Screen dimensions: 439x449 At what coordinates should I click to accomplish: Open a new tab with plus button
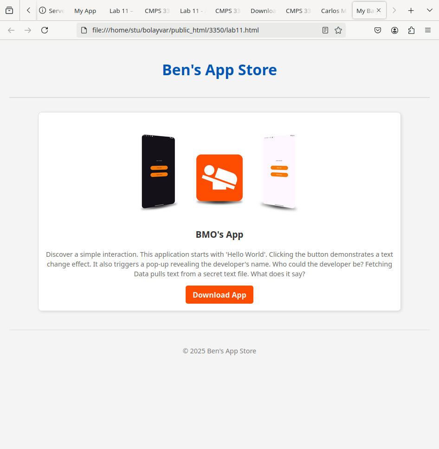[x=411, y=10]
